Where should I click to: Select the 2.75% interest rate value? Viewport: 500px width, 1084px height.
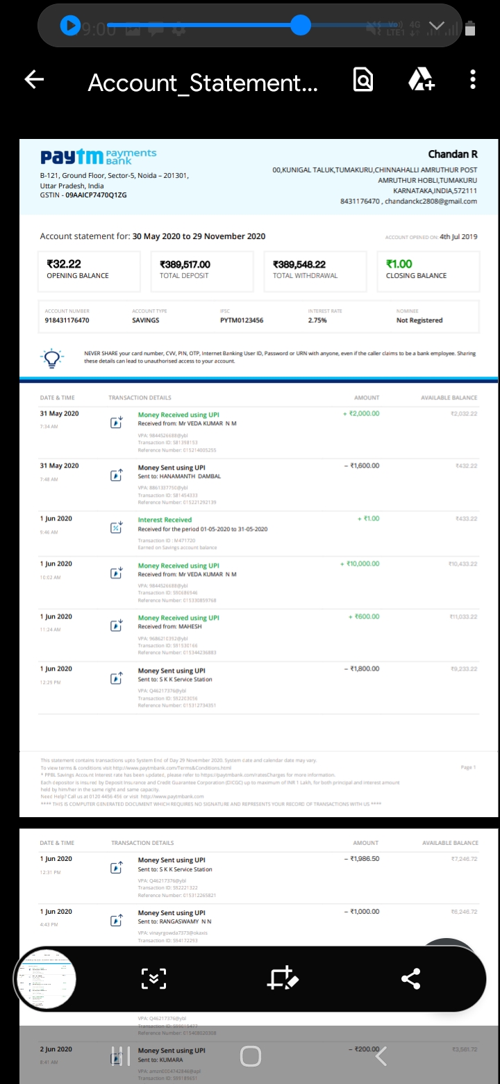pos(317,320)
